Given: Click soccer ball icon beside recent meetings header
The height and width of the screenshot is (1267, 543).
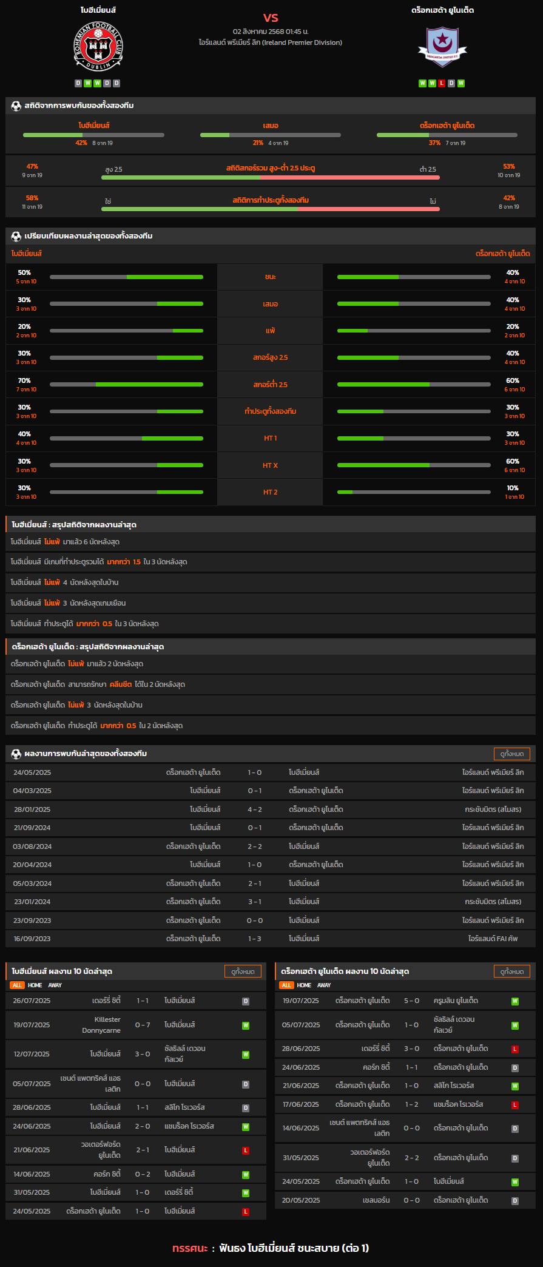Looking at the screenshot, I should (x=16, y=754).
